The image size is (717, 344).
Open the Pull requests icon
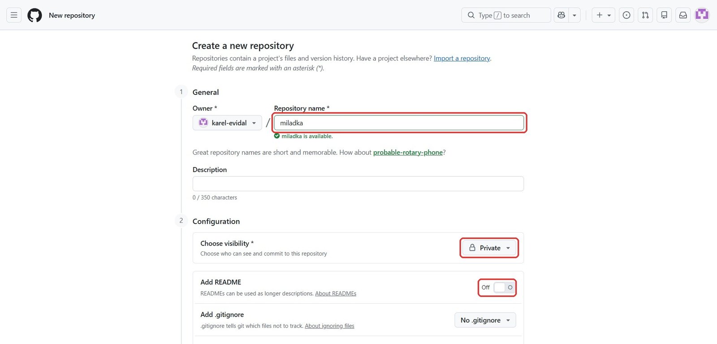(645, 15)
